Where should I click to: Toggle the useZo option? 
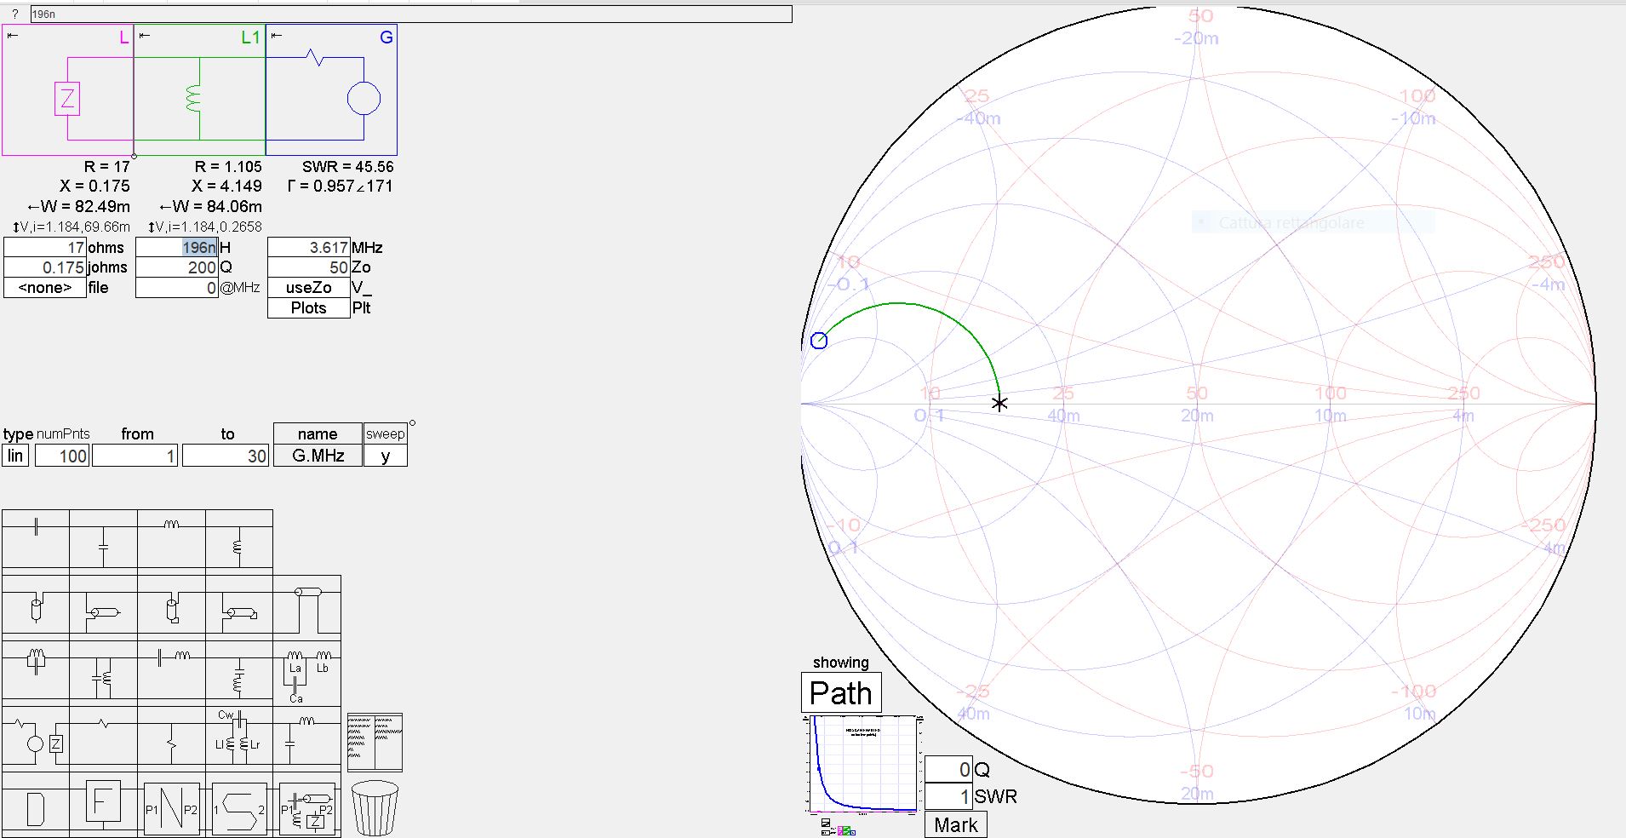tap(308, 288)
